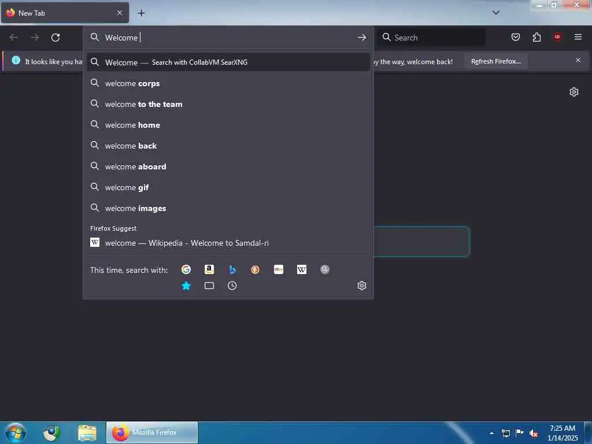Open the taskbar clock showing 7:25 AM
Screen dimensions: 592x444
pyautogui.click(x=563, y=433)
